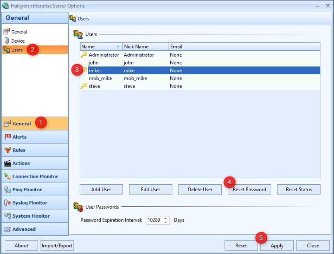Click the Connection Monitor icon
Screen dimensions: 334x254
coord(7,177)
